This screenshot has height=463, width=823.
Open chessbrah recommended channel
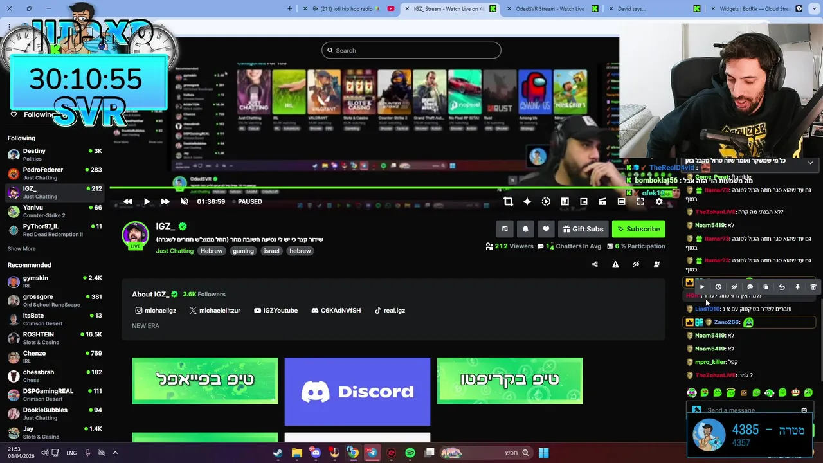click(x=55, y=376)
